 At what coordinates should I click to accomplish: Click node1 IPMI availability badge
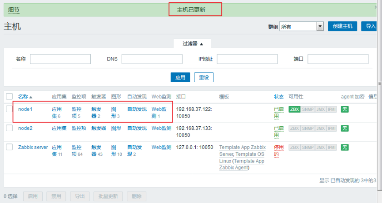click(x=332, y=109)
